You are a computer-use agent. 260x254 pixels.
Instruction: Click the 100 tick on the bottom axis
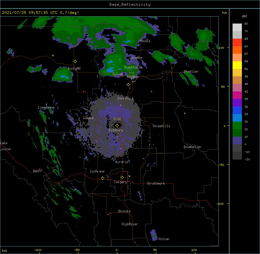coord(194,250)
